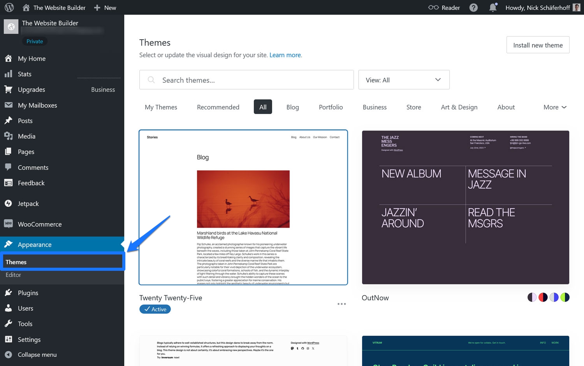Open Reader from the top bar
Image resolution: width=584 pixels, height=366 pixels.
[444, 7]
